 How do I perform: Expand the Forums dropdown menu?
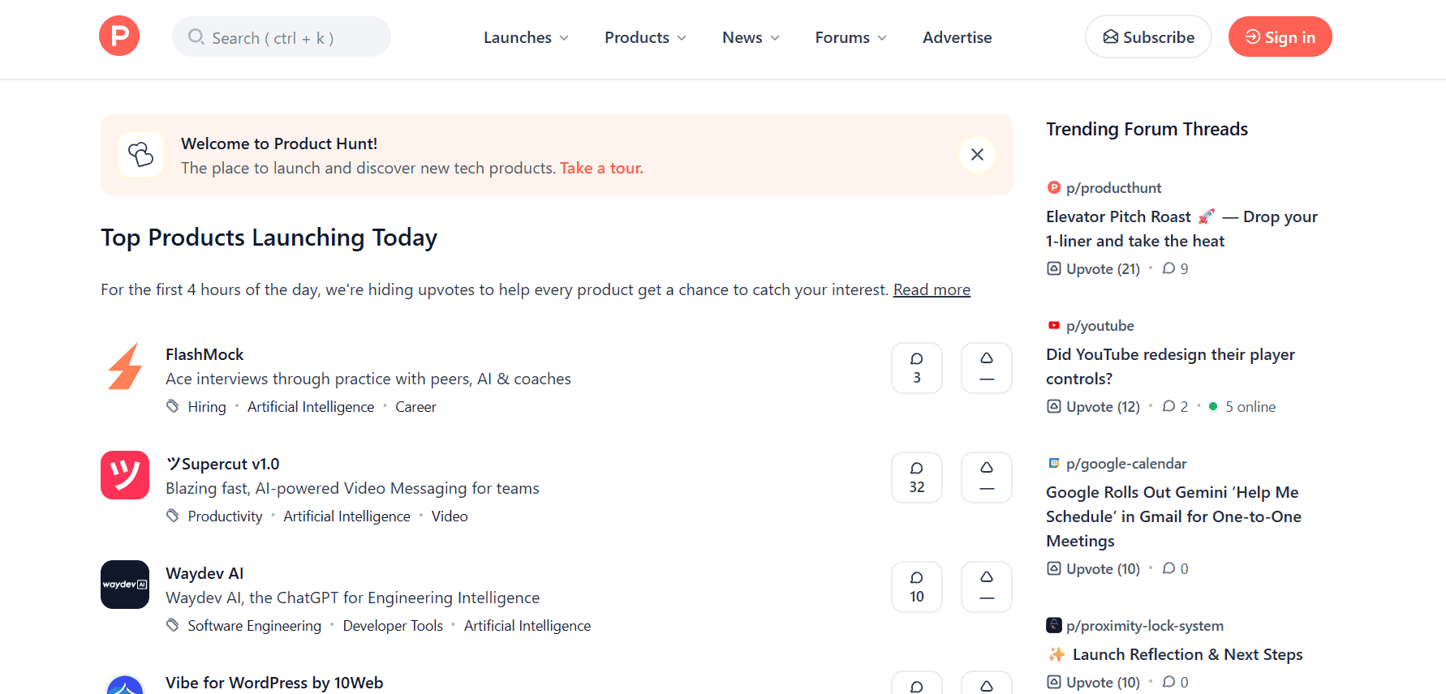click(850, 37)
